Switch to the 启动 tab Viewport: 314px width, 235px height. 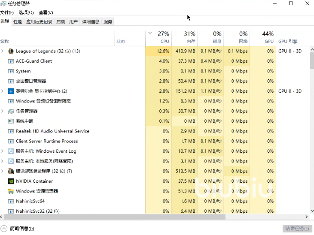61,21
